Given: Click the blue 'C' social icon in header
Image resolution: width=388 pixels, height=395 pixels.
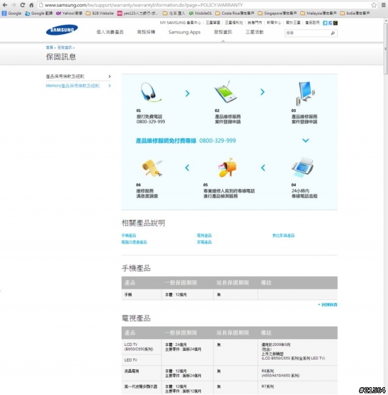Looking at the screenshot, I should click(x=330, y=23).
